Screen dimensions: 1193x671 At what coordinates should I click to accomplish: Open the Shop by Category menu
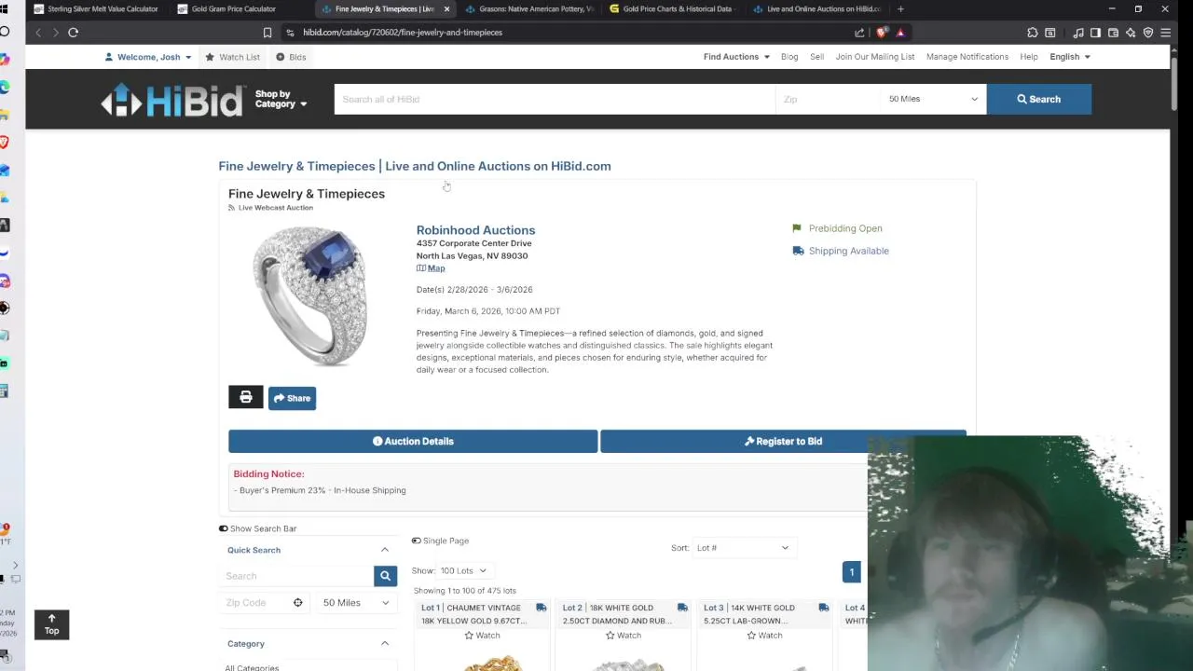point(281,99)
